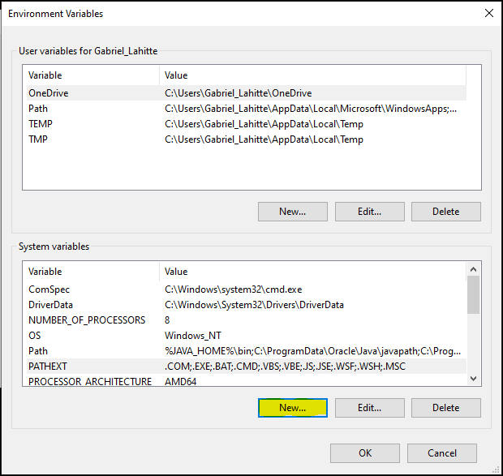Viewport: 503px width, 476px height.
Task: Click Delete button for System variables
Action: coord(445,408)
